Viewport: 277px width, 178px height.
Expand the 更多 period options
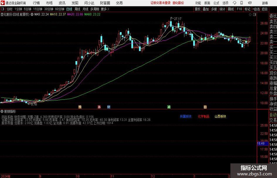coord(105,9)
